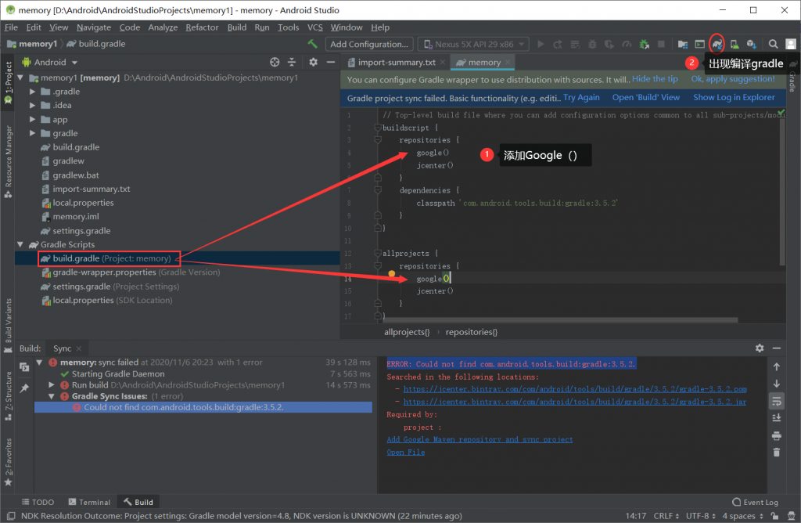Toggle the Build Variants tool window

tap(8, 326)
